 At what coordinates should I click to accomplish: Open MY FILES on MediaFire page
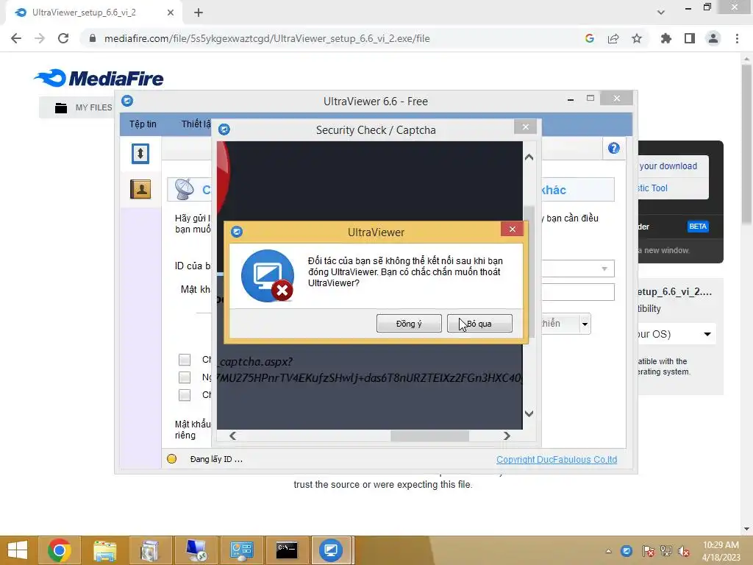click(x=83, y=107)
